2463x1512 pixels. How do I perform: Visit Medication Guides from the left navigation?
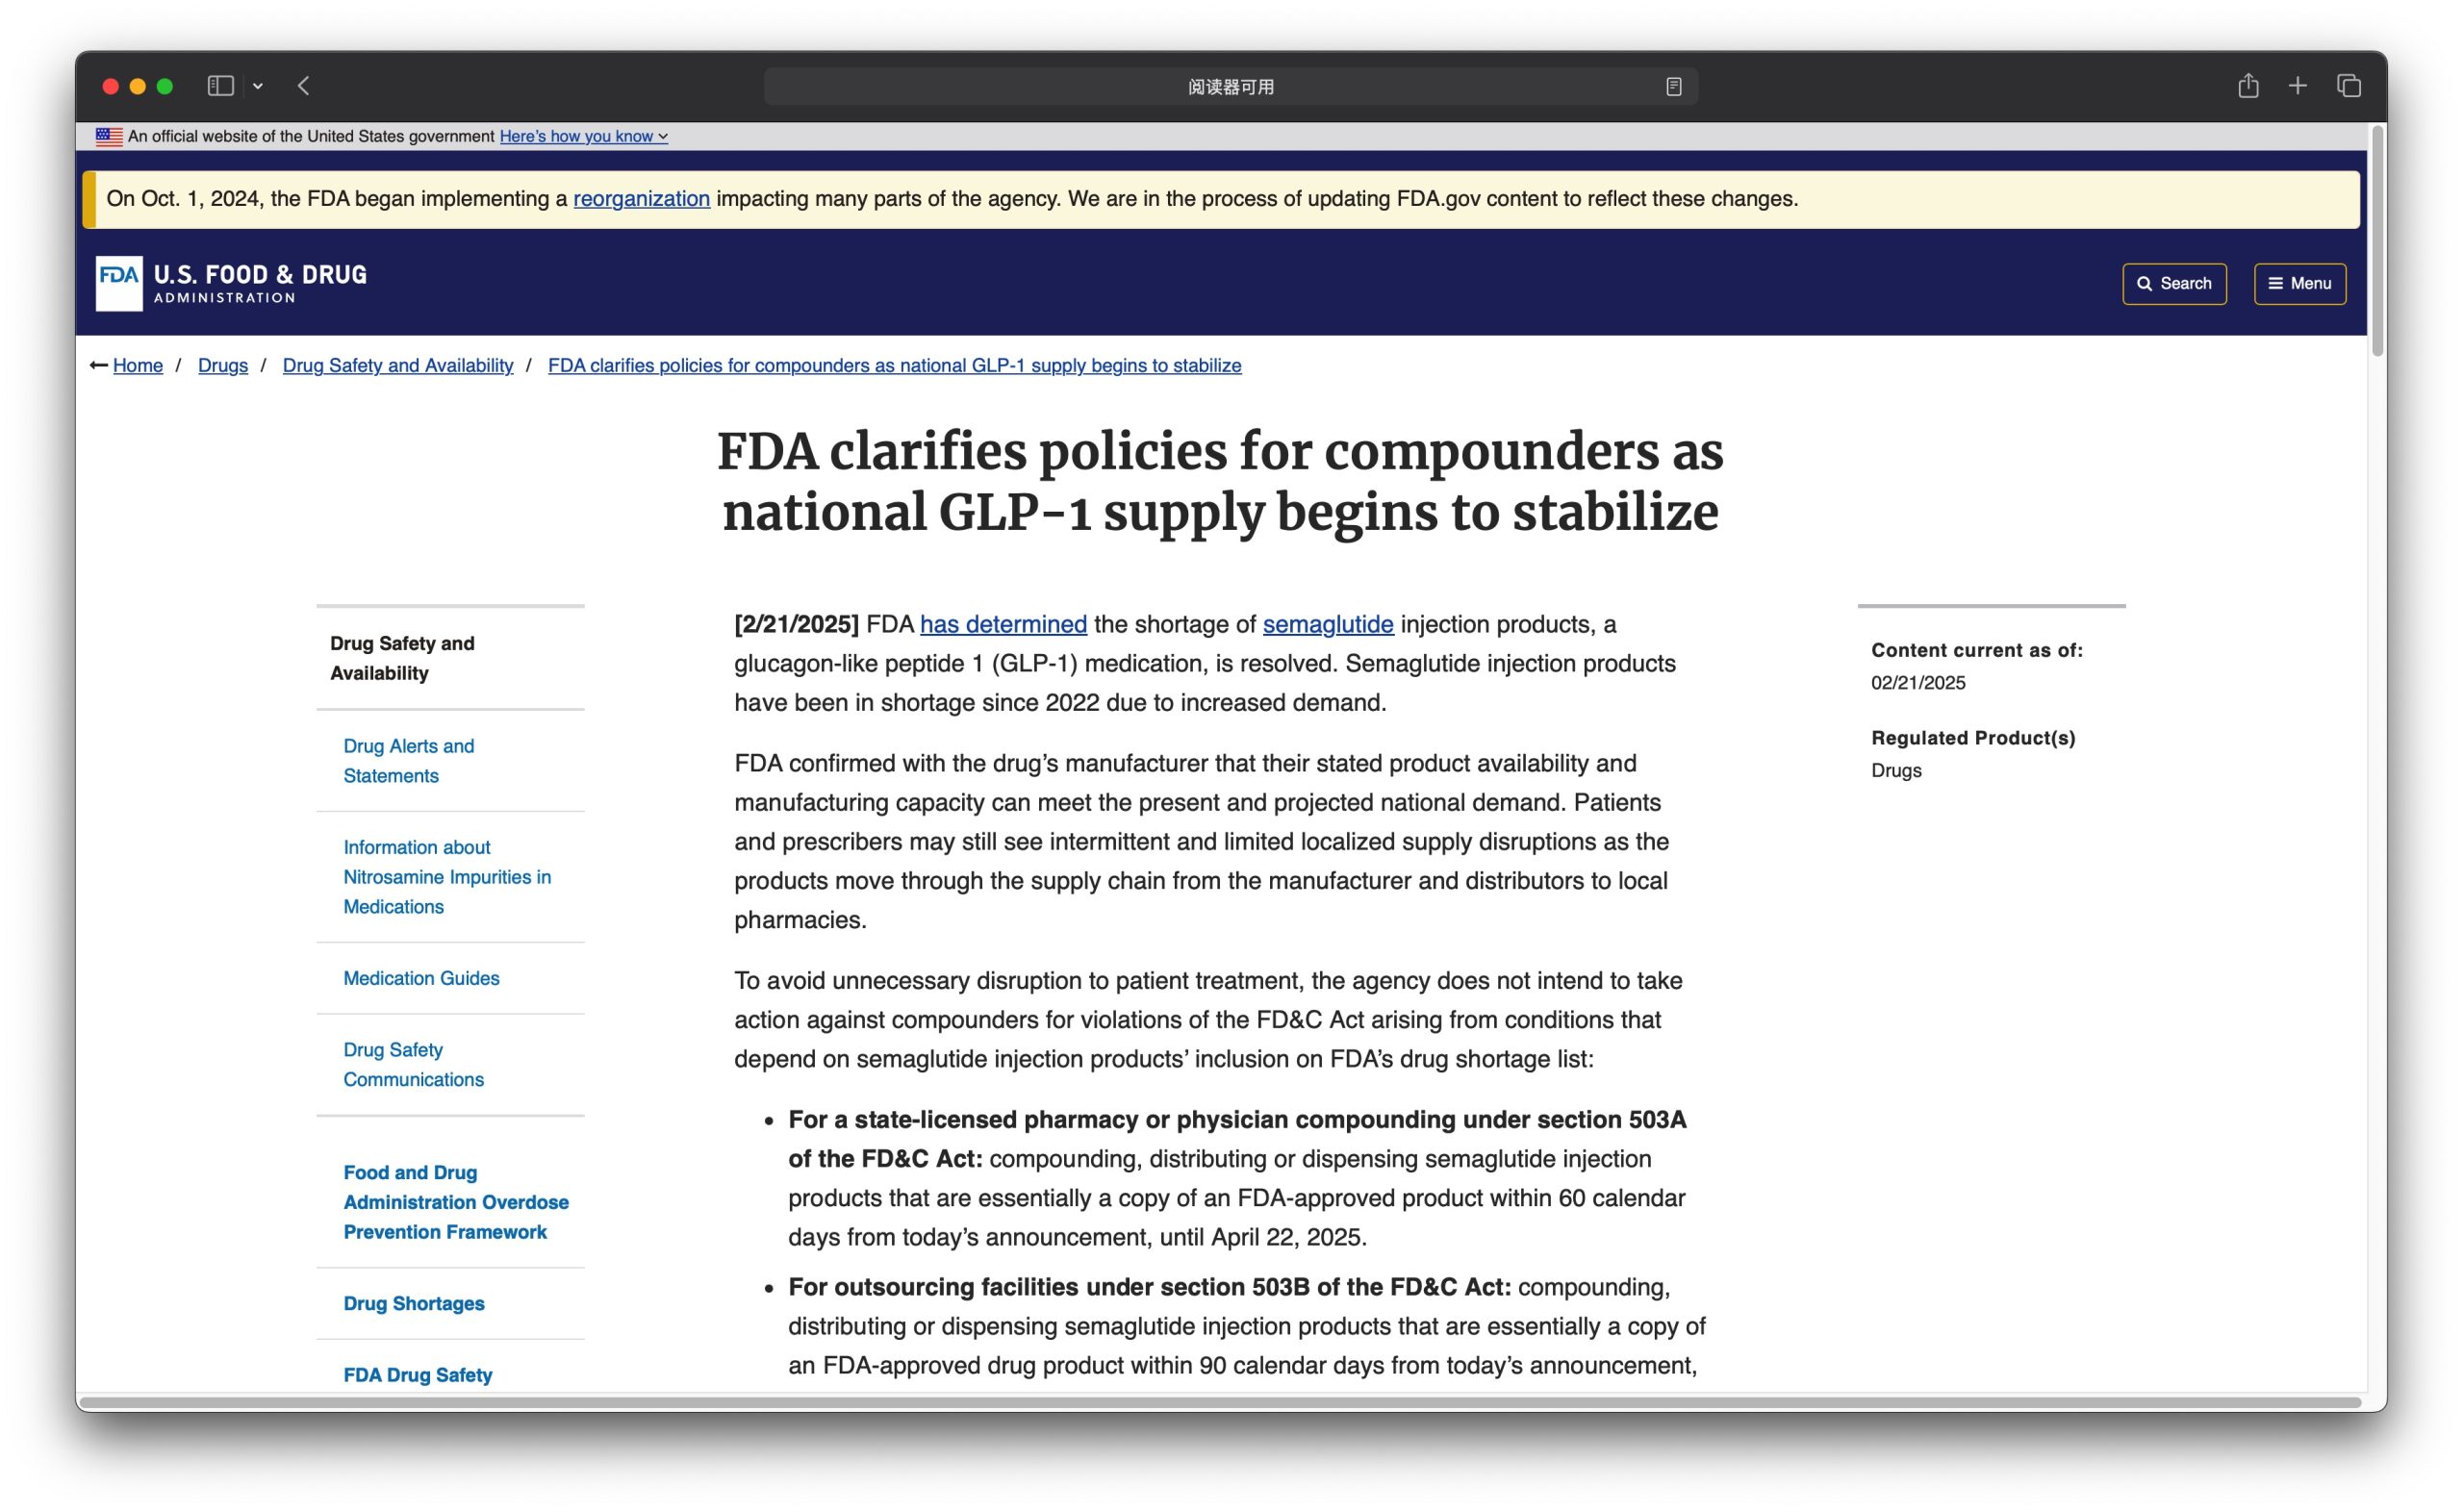(x=421, y=978)
